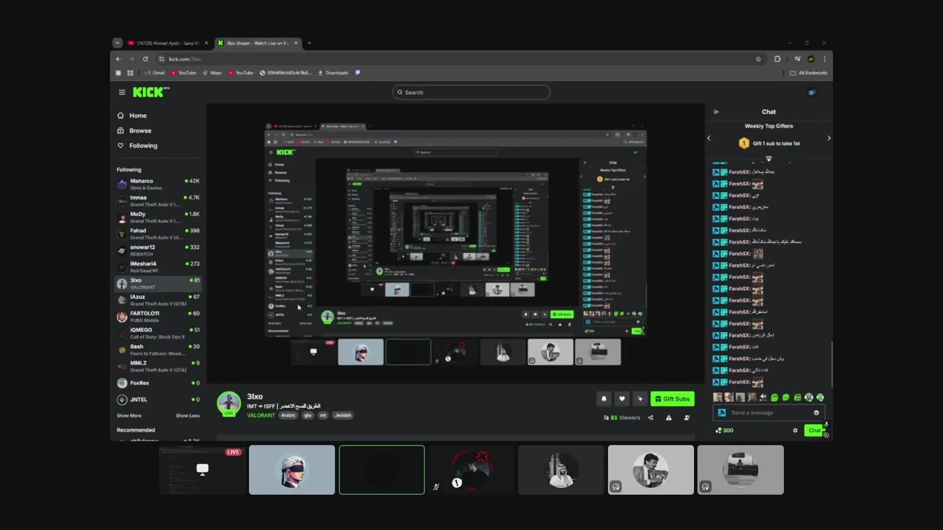Viewport: 943px width, 530px height.
Task: Send message with green Chat button
Action: click(814, 430)
